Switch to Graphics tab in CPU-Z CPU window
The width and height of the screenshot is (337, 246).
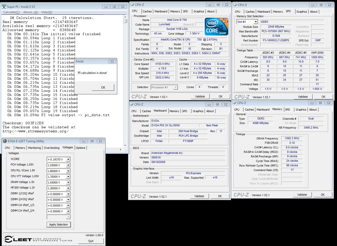[199, 11]
